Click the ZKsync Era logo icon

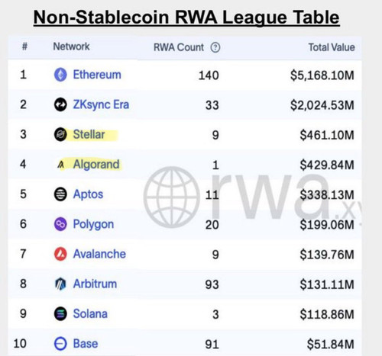click(60, 104)
